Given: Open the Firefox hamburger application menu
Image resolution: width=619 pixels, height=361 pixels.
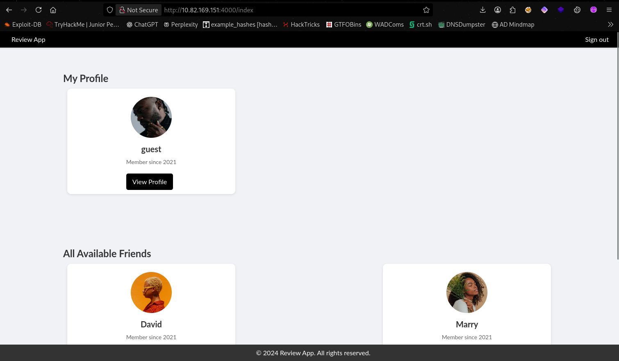Looking at the screenshot, I should coord(609,10).
